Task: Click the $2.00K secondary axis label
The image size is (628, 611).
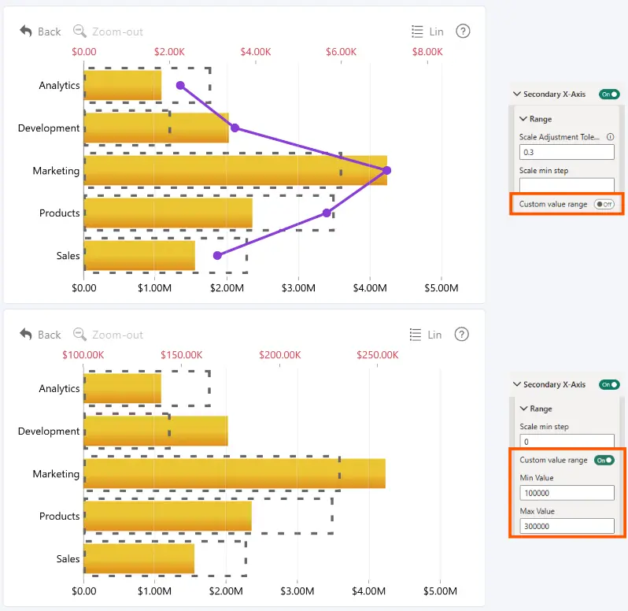Action: [169, 52]
